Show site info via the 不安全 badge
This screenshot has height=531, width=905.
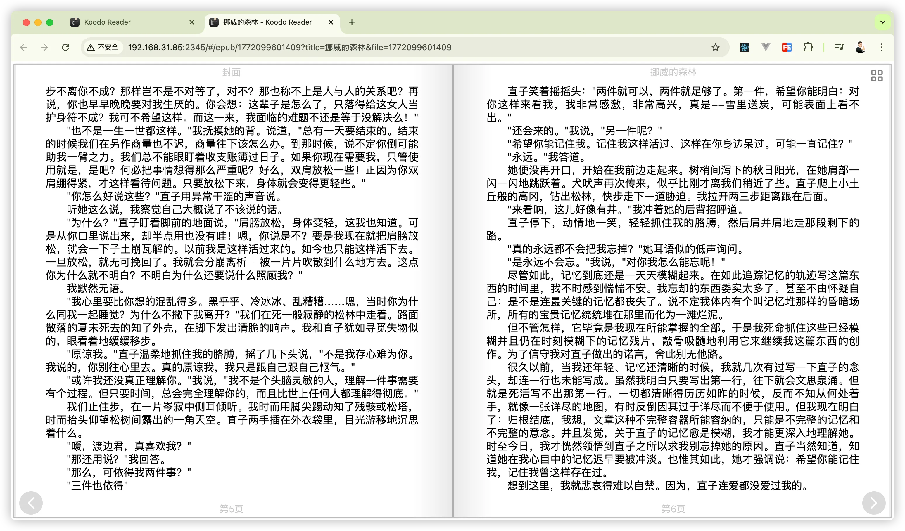[x=103, y=47]
